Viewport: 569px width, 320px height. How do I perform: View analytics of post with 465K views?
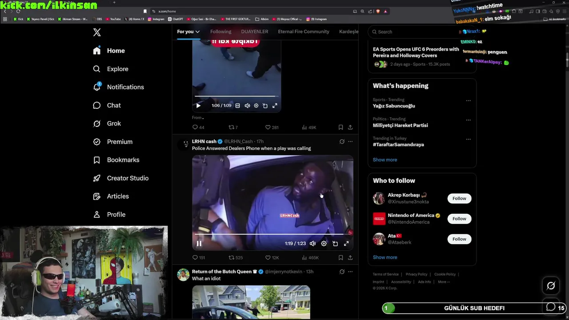[x=310, y=258]
